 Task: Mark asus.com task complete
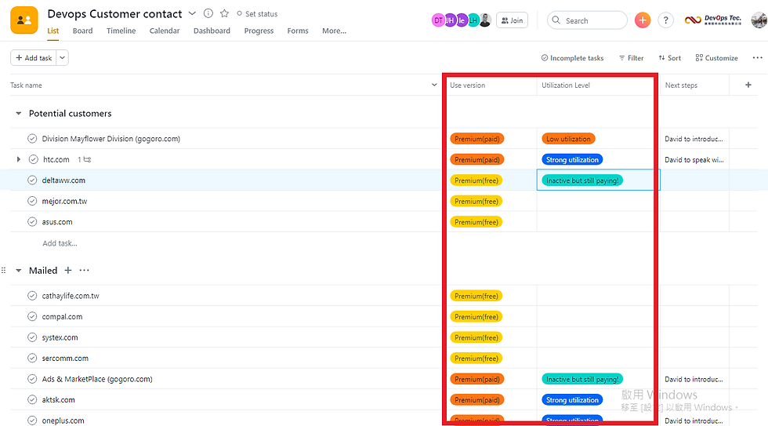pos(32,221)
